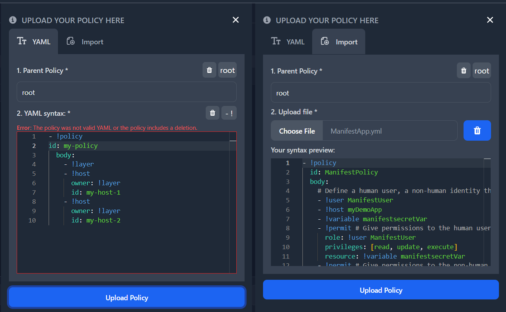
Task: Clear Parent Policy with trash icon, right panel
Action: click(x=464, y=71)
